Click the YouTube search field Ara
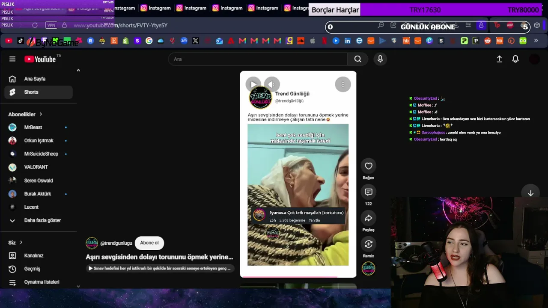Screen dimensions: 548x308 click(258, 59)
